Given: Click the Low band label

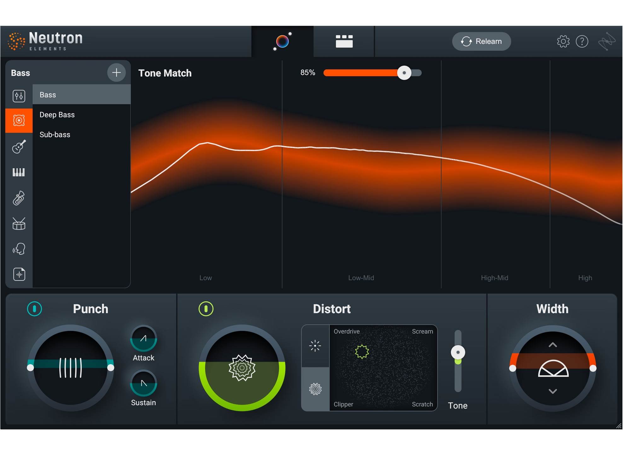Looking at the screenshot, I should [x=205, y=278].
